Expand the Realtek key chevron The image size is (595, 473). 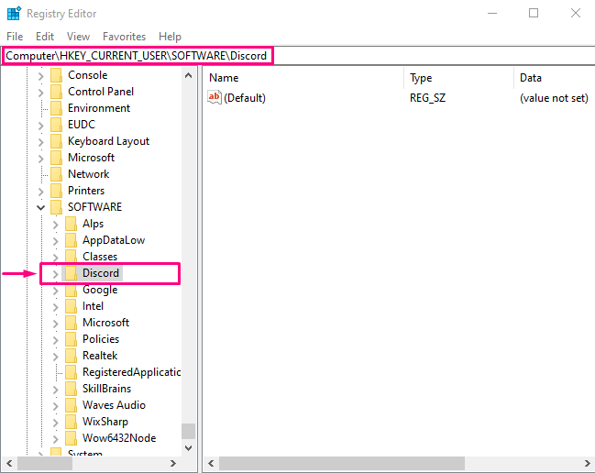point(55,357)
